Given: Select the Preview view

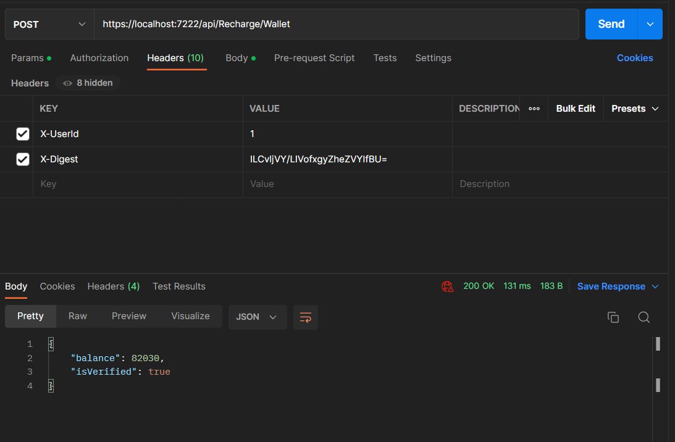Looking at the screenshot, I should coord(128,316).
